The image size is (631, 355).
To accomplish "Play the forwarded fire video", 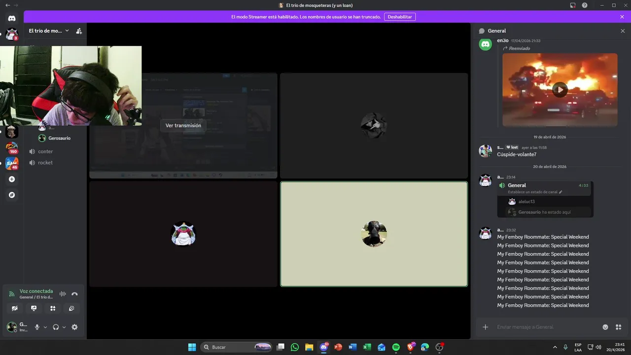I will click(560, 90).
